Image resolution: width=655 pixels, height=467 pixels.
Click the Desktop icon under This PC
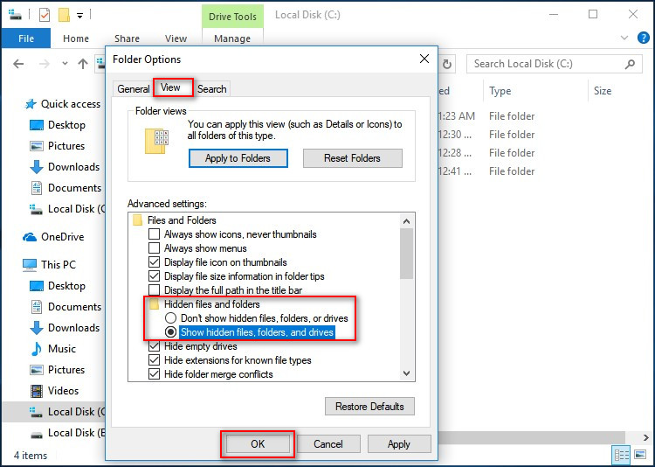click(x=37, y=286)
